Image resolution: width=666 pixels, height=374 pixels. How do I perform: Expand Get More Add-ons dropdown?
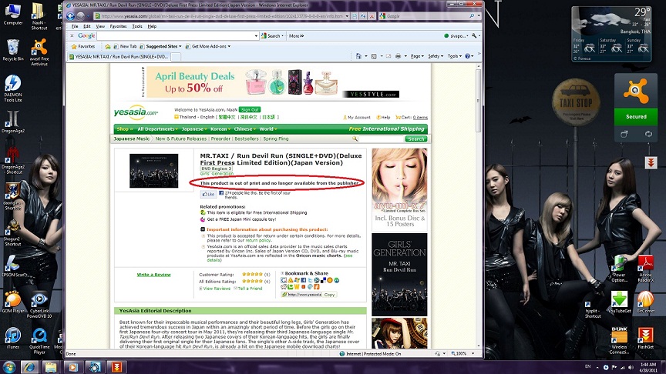[229, 47]
